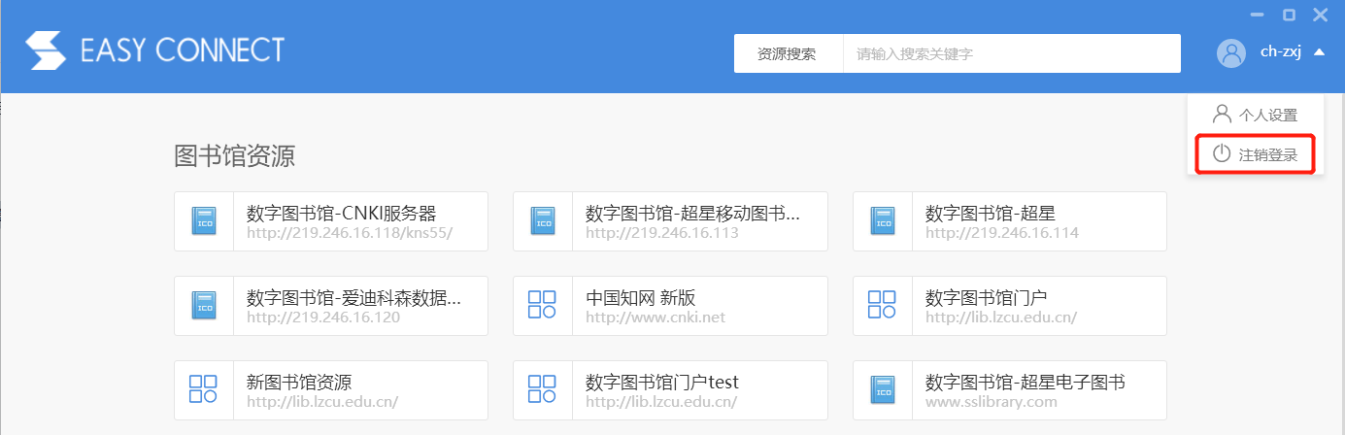Click the ICO icon of 数字图书馆-爱迪科森数据

[x=205, y=306]
